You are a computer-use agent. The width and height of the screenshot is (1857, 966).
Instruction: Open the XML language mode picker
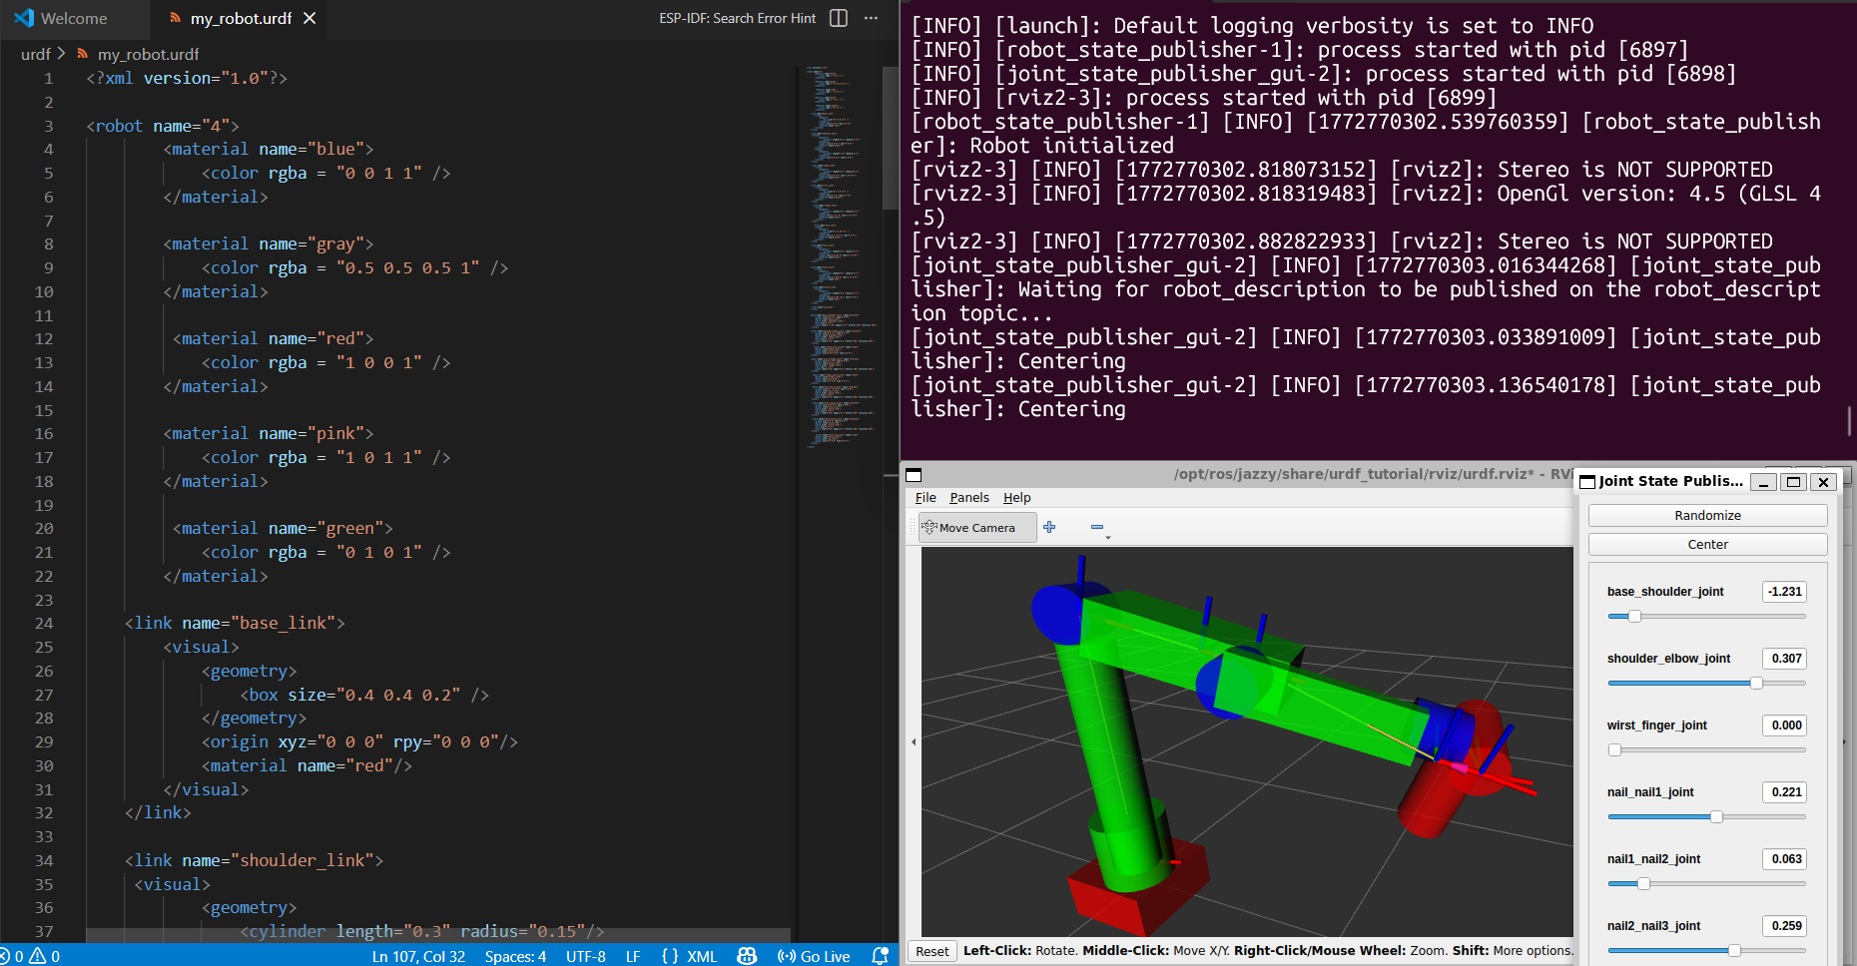click(702, 956)
